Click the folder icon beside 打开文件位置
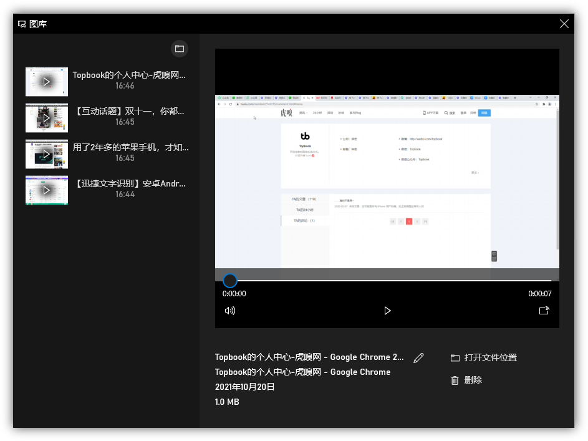 click(455, 357)
